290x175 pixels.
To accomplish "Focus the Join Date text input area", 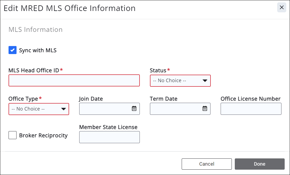I will pos(105,109).
